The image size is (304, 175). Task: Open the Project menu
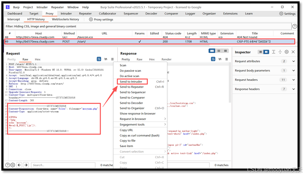coord(28,7)
